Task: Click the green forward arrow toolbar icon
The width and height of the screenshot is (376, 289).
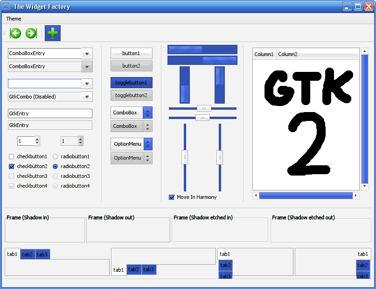Action: click(x=31, y=33)
